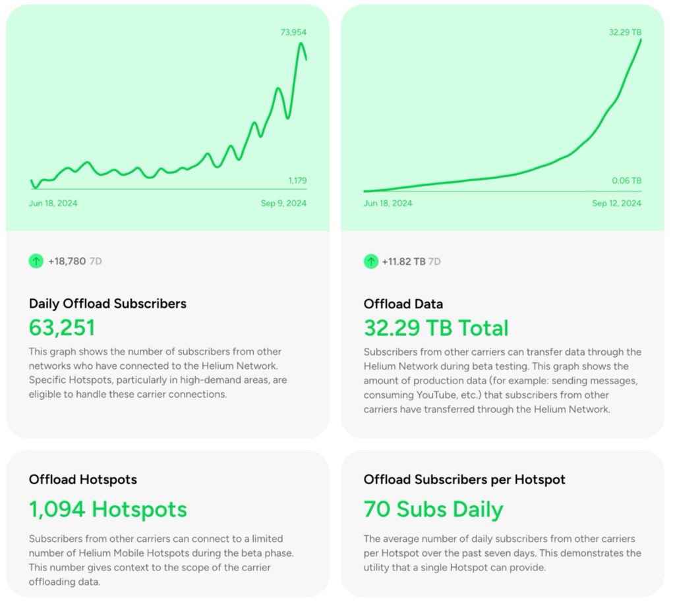Click the Sep 12, 2024 end date label

616,204
